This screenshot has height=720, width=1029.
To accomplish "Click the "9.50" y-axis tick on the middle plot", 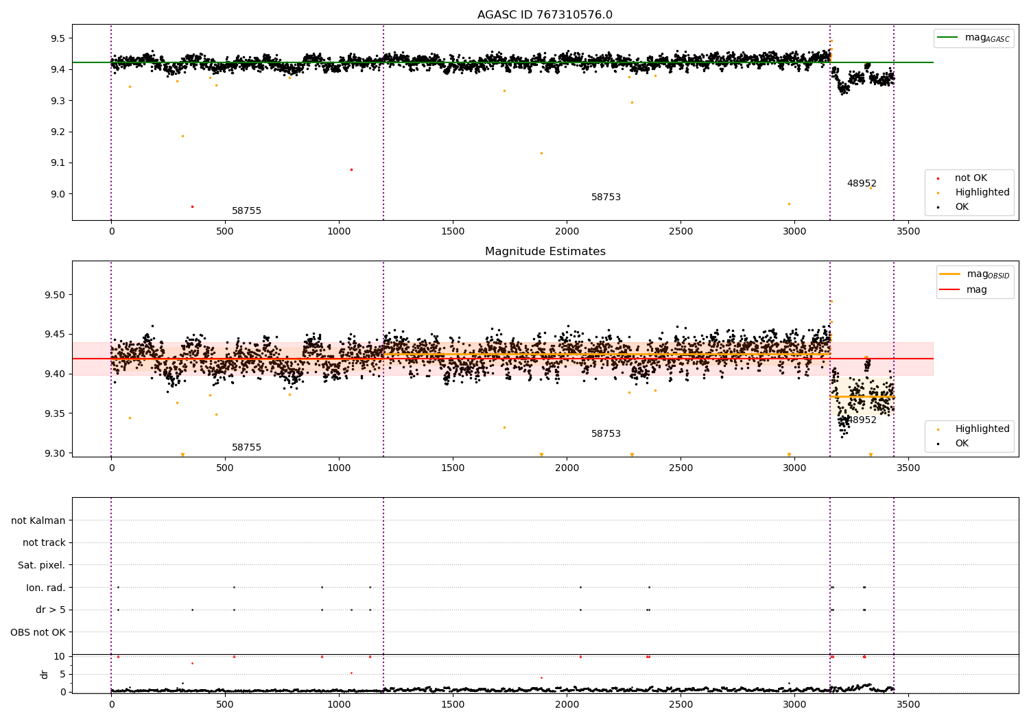I will [x=55, y=295].
